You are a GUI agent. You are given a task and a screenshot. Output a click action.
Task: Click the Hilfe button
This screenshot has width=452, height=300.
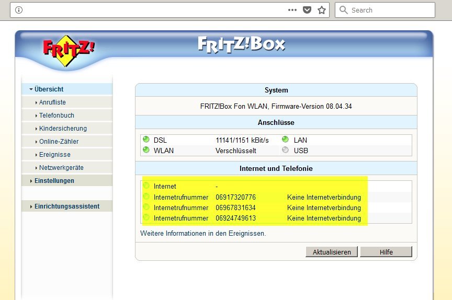click(x=386, y=252)
